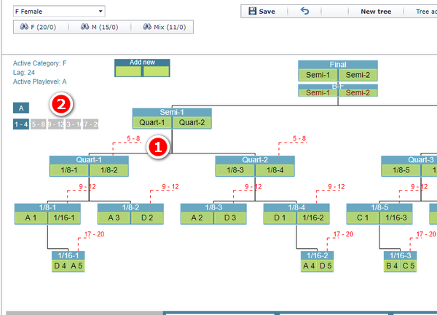Click the A 2 team slot
The image size is (437, 315).
click(x=197, y=218)
